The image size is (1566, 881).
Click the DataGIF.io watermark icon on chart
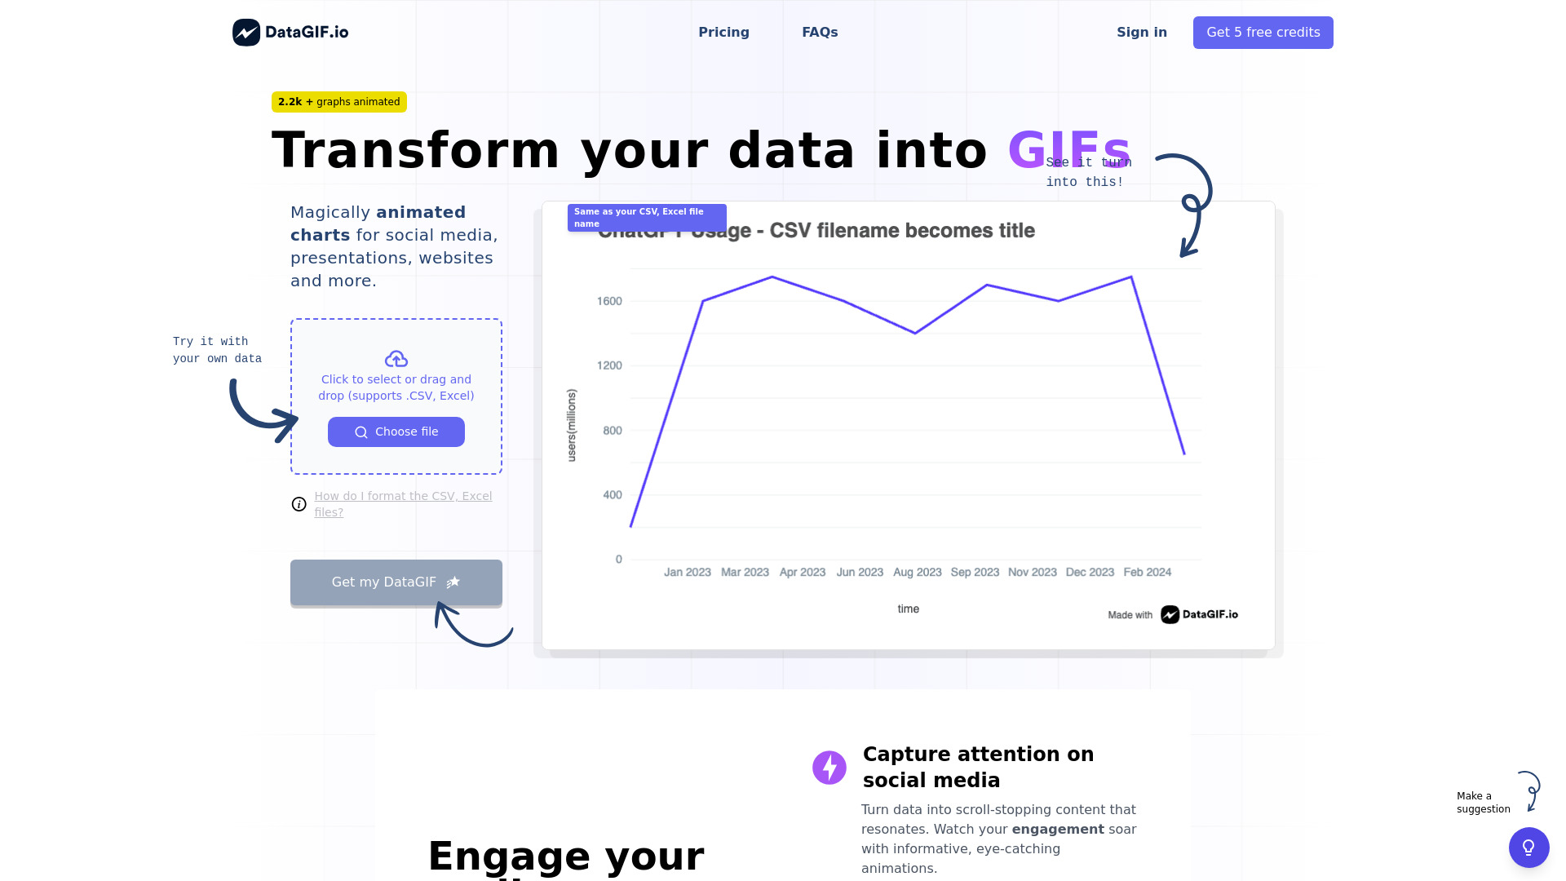click(1169, 613)
